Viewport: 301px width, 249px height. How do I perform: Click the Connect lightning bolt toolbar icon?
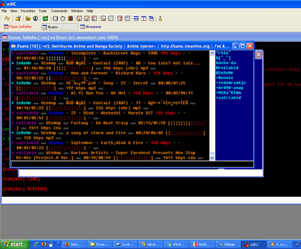[7, 18]
